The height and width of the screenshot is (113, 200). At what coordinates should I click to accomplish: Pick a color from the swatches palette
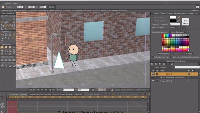pos(175,43)
